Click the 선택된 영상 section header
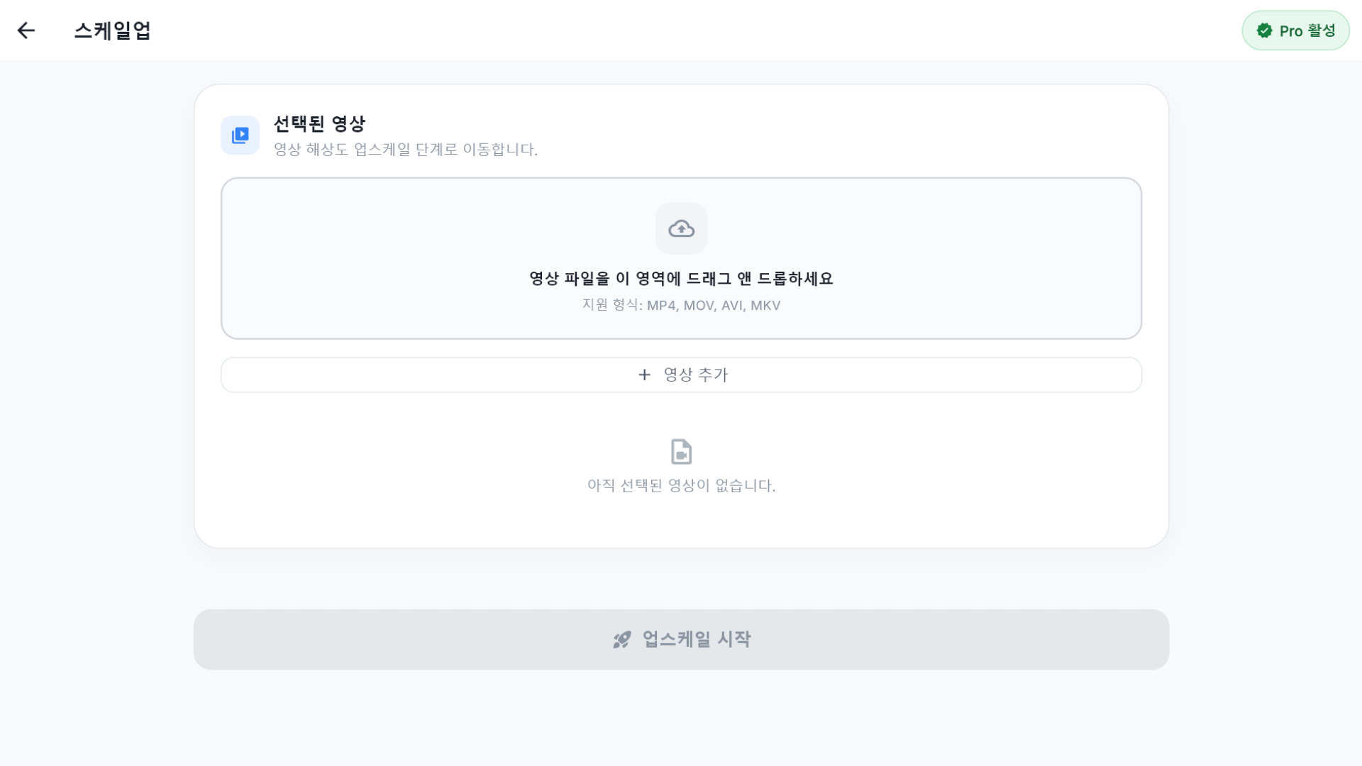 [x=320, y=123]
